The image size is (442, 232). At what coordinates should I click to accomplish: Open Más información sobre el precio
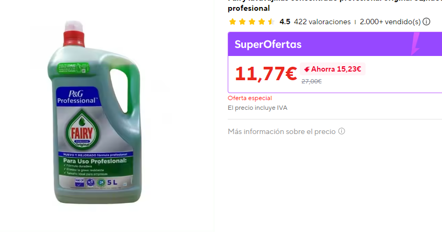pyautogui.click(x=282, y=132)
